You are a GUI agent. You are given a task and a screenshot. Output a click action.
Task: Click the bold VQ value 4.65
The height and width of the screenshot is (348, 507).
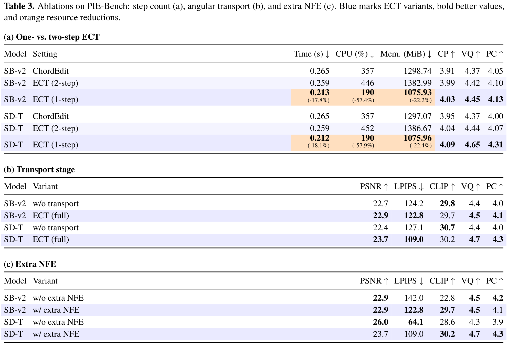coord(472,145)
